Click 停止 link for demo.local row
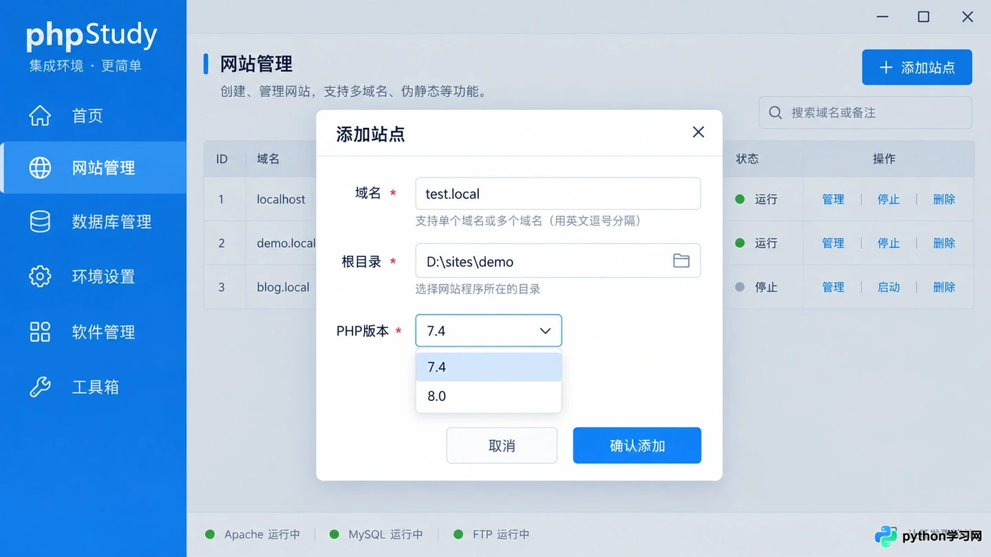The height and width of the screenshot is (557, 991). (x=888, y=243)
